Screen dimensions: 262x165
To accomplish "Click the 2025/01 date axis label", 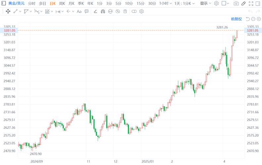I will coord(148,161).
